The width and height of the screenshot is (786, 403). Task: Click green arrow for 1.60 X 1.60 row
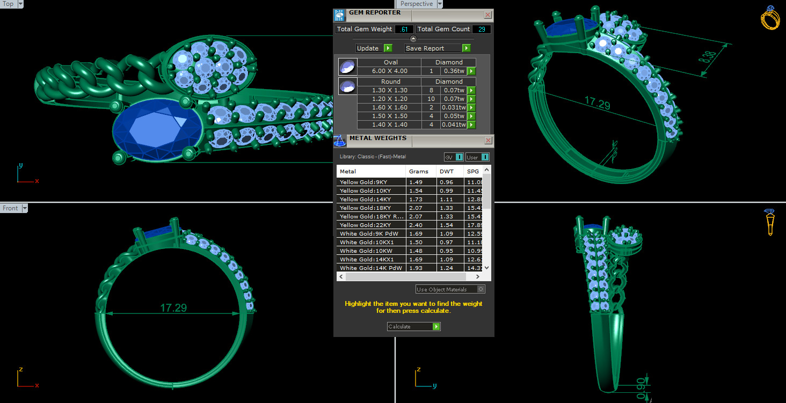pos(471,107)
